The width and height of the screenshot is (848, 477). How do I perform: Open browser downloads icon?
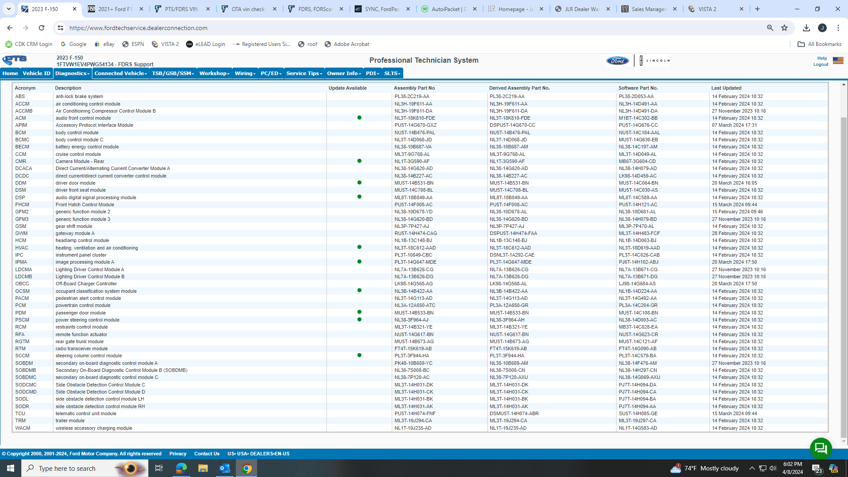click(806, 28)
